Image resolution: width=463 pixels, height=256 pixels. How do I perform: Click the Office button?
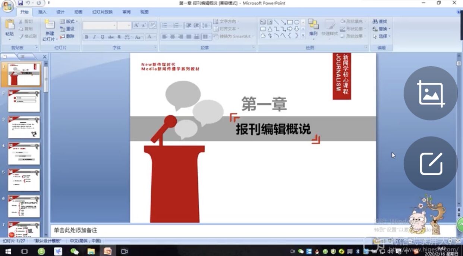pos(7,6)
